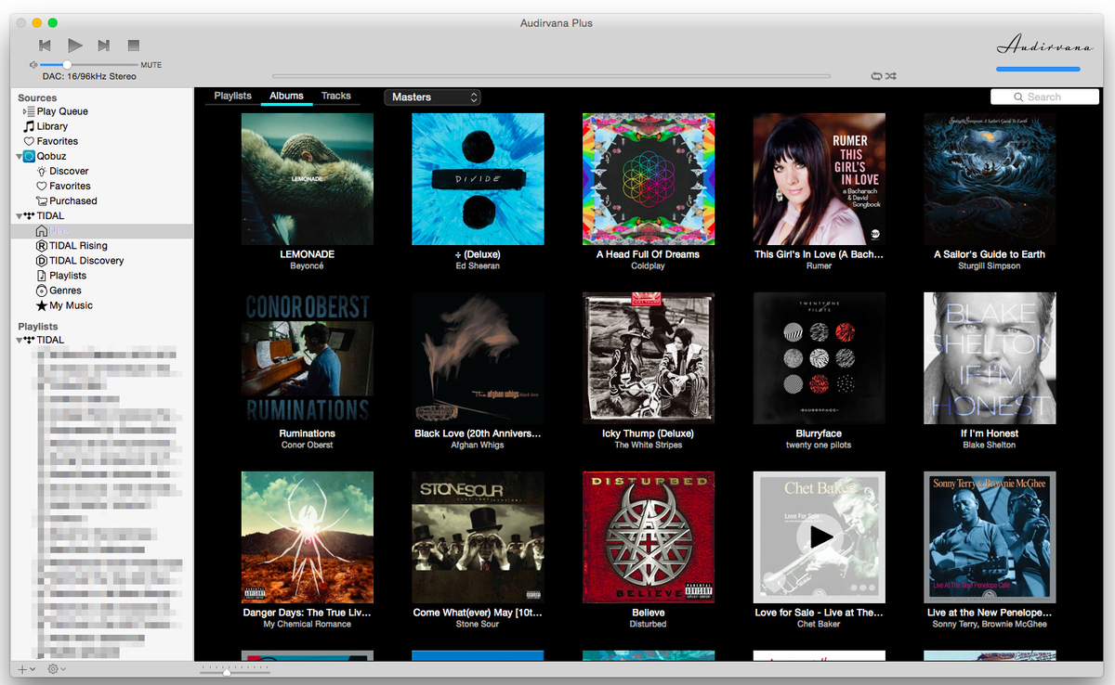
Task: Toggle shuffle mode icon
Action: pos(890,76)
